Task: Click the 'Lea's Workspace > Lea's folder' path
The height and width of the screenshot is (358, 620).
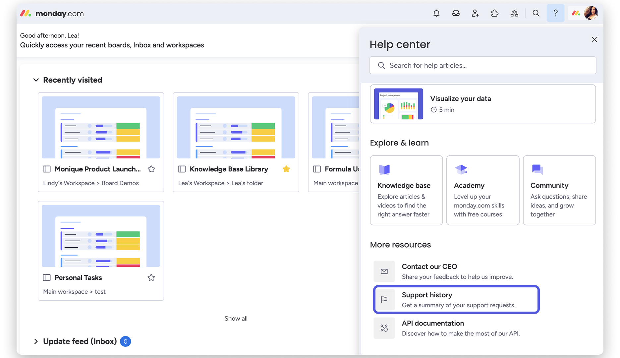Action: pyautogui.click(x=221, y=183)
